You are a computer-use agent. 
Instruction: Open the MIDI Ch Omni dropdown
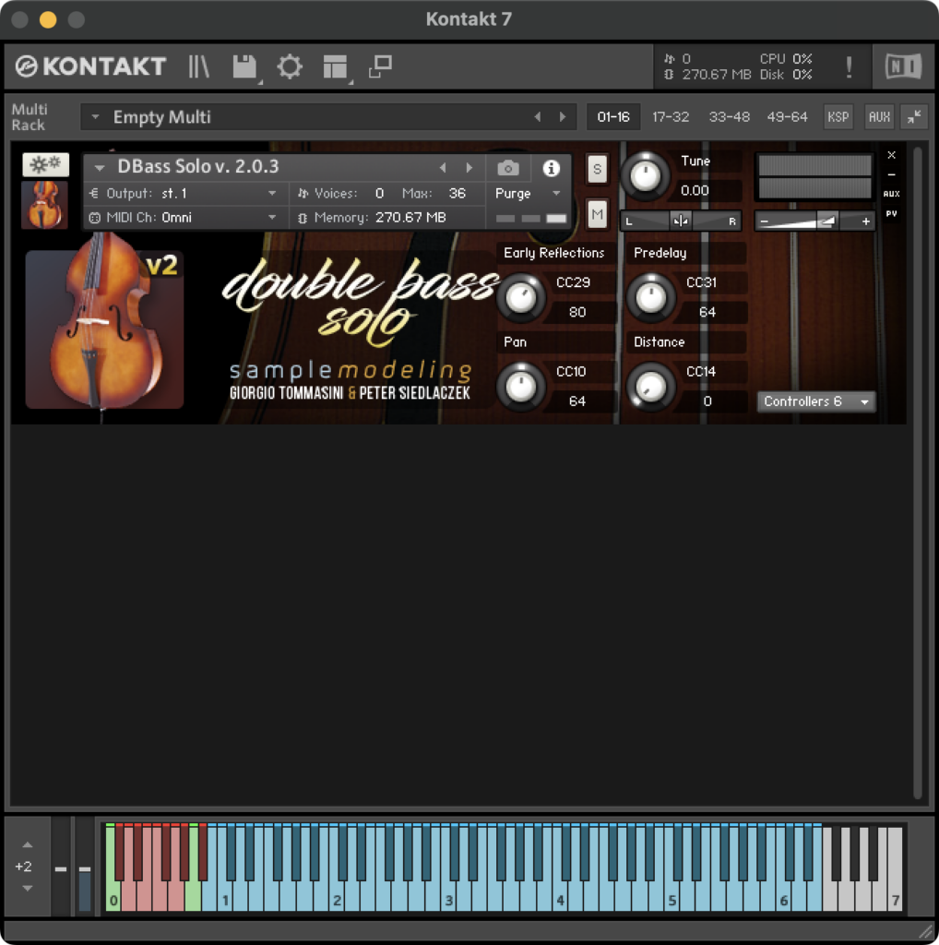pos(184,218)
